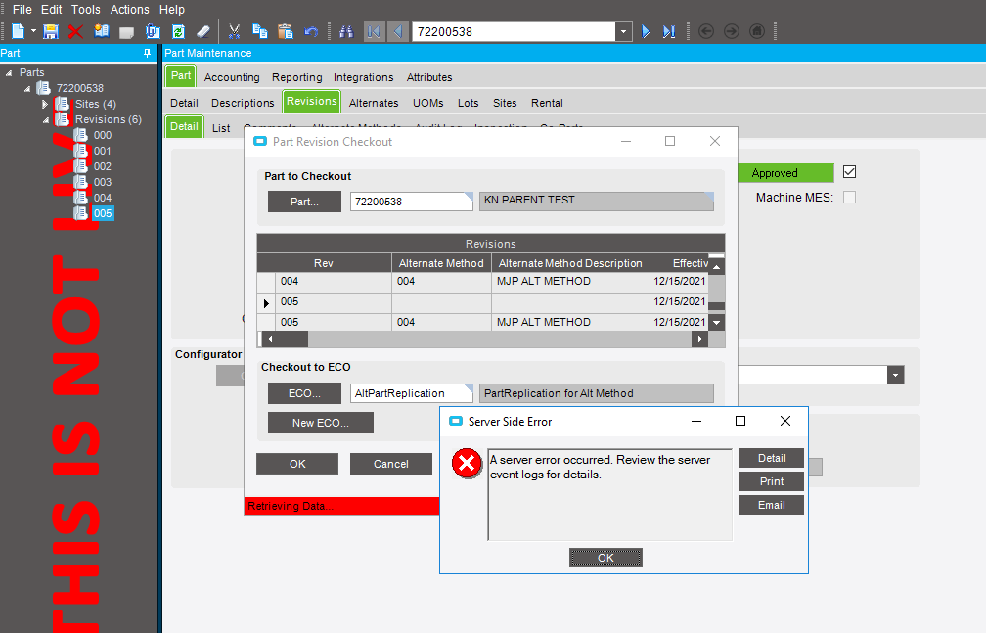
Task: Select the Rev 004 grid row
Action: coord(481,281)
